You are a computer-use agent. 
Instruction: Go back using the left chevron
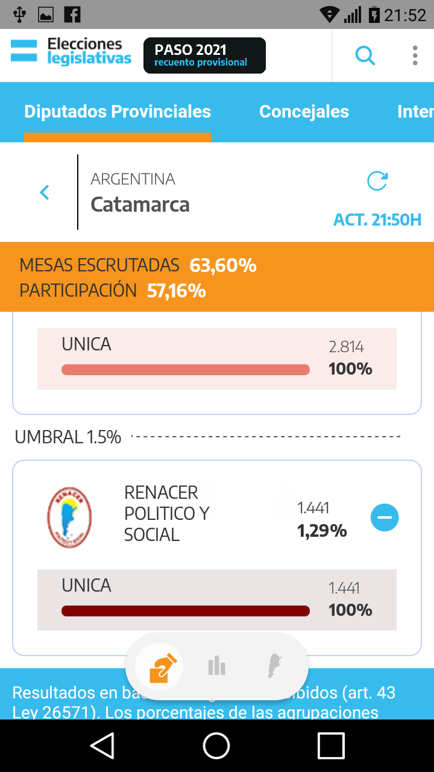pyautogui.click(x=44, y=192)
